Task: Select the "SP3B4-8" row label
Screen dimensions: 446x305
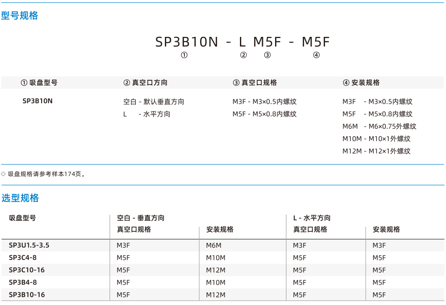Action: 23,282
